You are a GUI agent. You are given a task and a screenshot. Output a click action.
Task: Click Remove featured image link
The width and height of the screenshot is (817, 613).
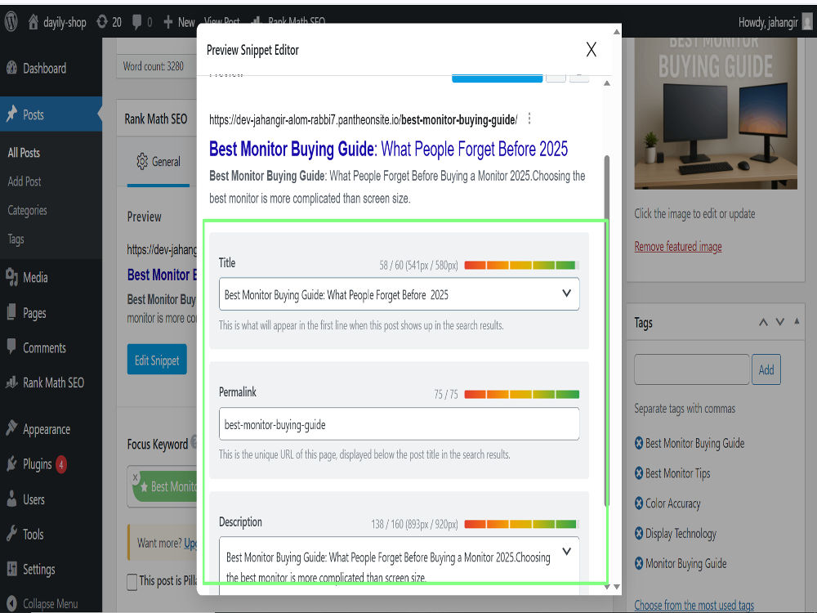(x=678, y=247)
